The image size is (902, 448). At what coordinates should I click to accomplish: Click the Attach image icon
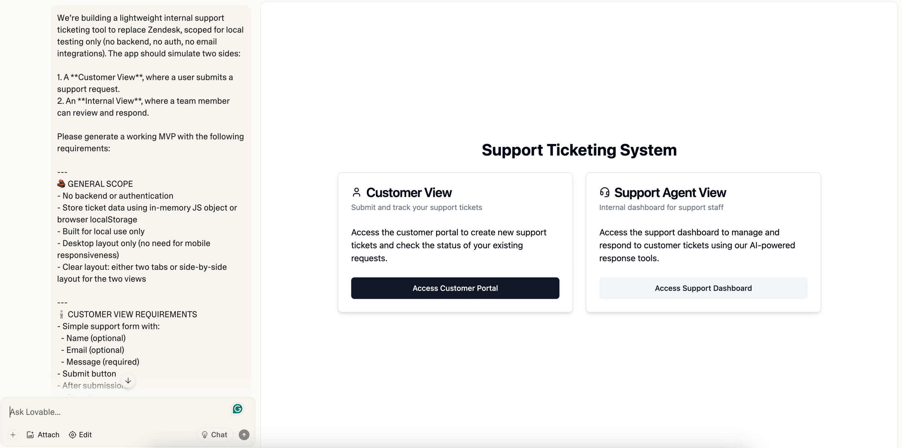(30, 435)
